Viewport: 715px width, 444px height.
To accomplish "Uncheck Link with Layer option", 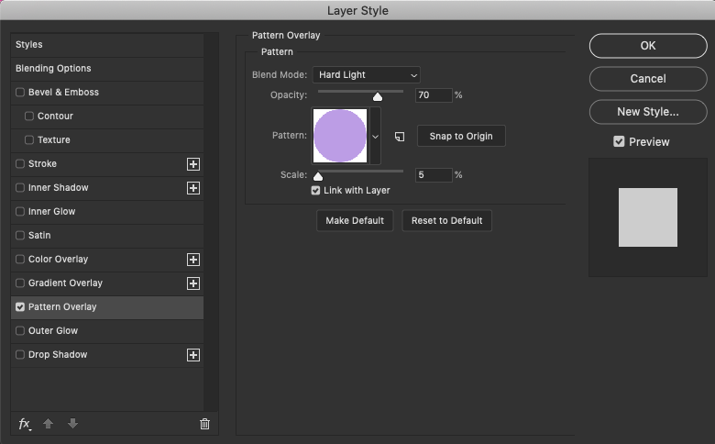I will (315, 190).
